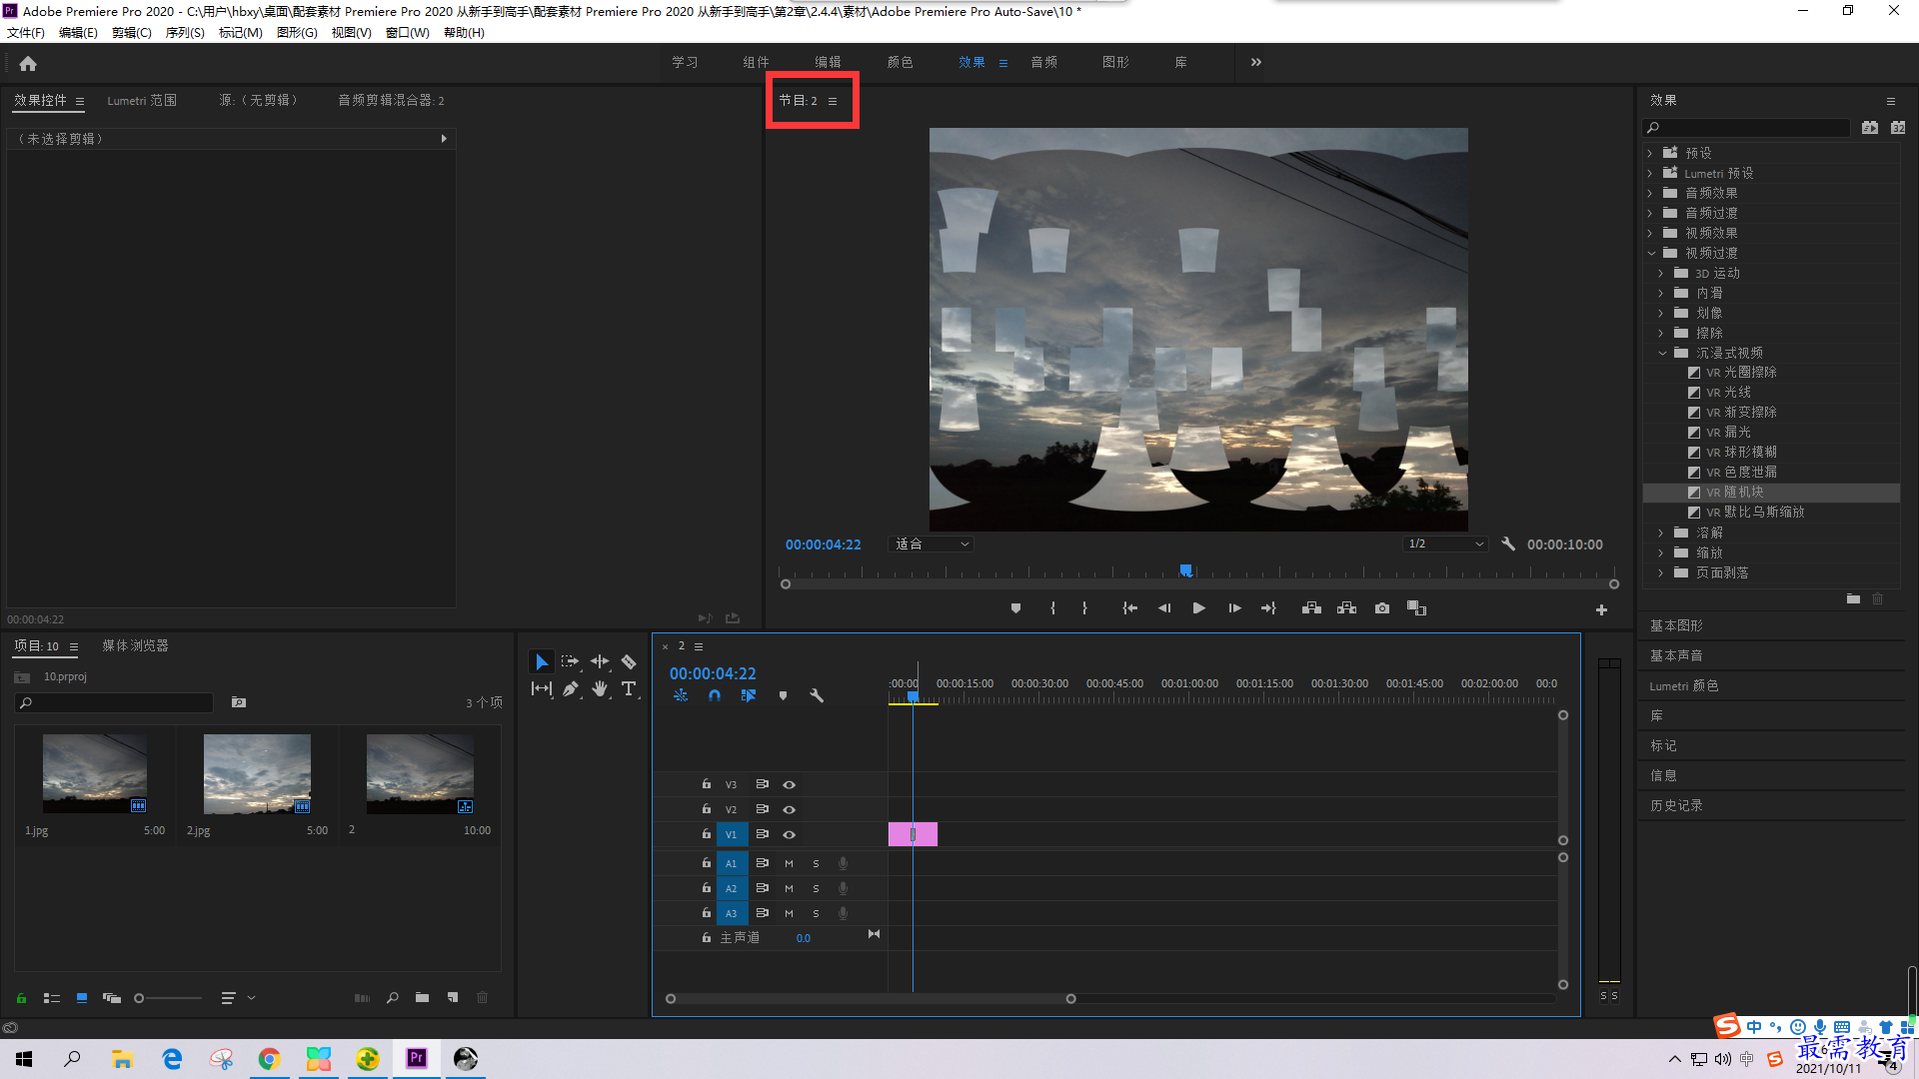Play the program sequence
The height and width of the screenshot is (1079, 1919).
(x=1198, y=608)
